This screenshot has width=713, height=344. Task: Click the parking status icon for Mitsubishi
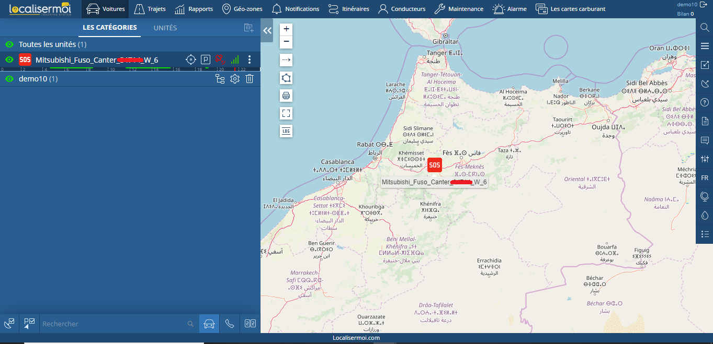tap(206, 60)
